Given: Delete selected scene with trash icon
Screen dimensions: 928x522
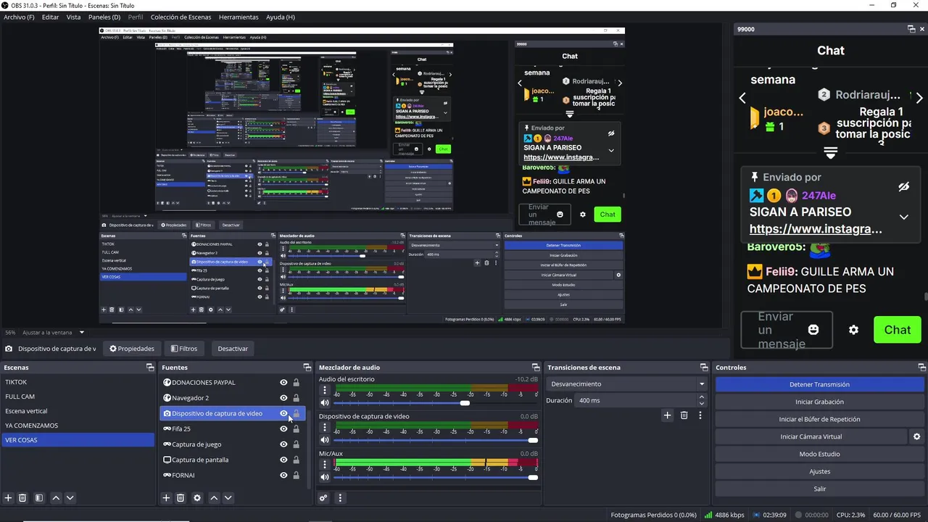Looking at the screenshot, I should point(22,498).
